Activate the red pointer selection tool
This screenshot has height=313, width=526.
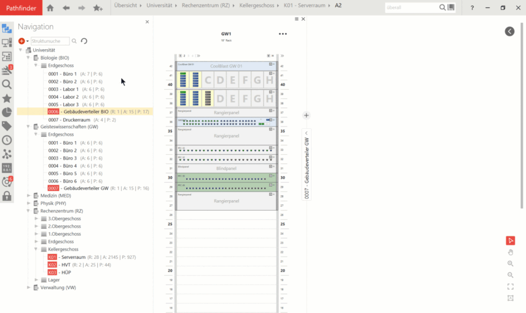[510, 241]
